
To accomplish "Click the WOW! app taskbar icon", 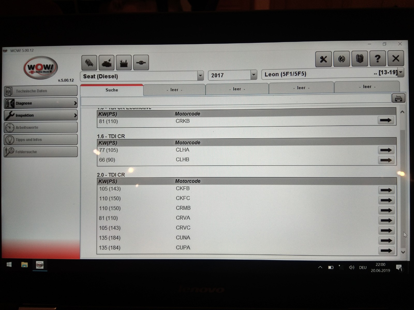I will click(40, 265).
